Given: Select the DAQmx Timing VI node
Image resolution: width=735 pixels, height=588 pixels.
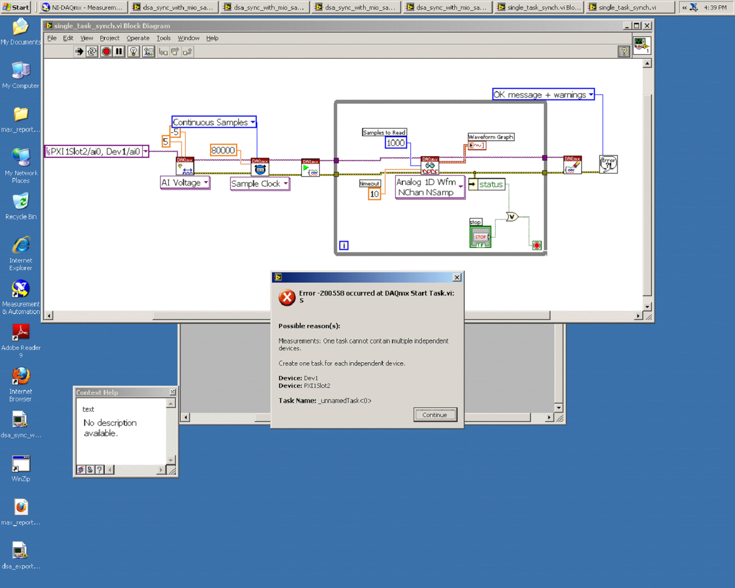Looking at the screenshot, I should point(260,167).
